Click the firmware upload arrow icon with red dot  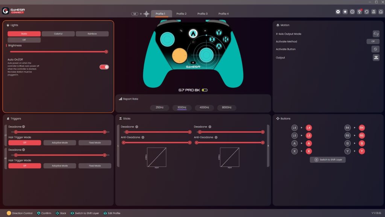359,12
